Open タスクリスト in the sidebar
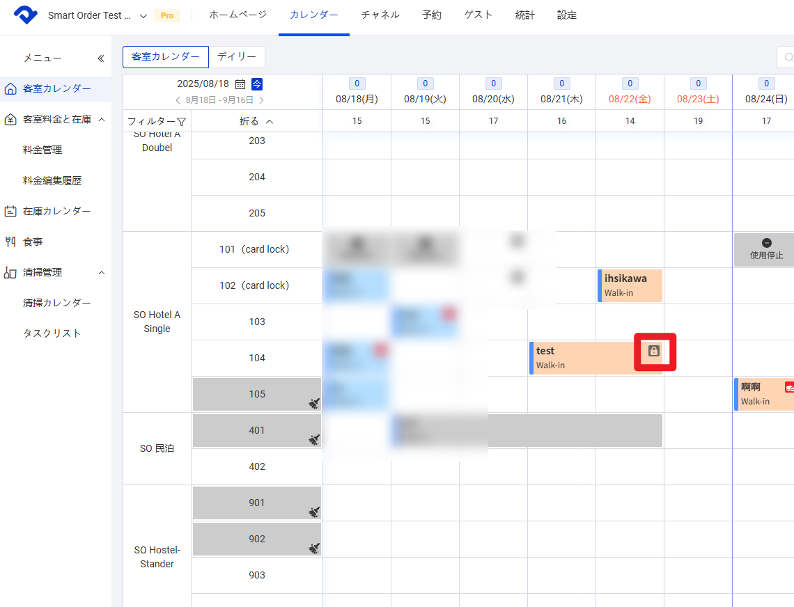Image resolution: width=794 pixels, height=607 pixels. click(52, 333)
